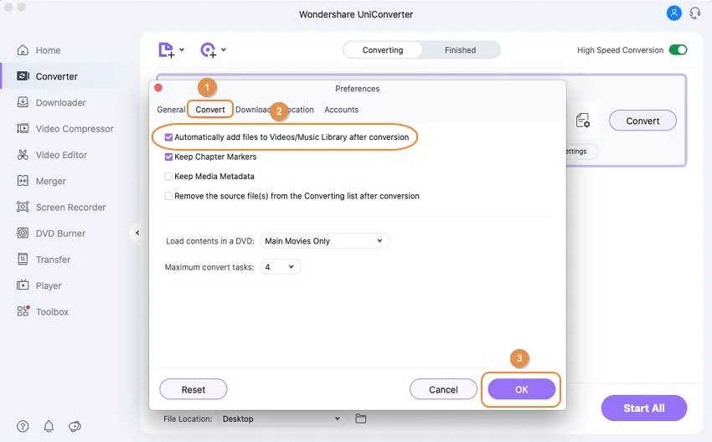Screen dimensions: 712x442
Task: Confirm preferences with OK button
Action: (x=521, y=389)
